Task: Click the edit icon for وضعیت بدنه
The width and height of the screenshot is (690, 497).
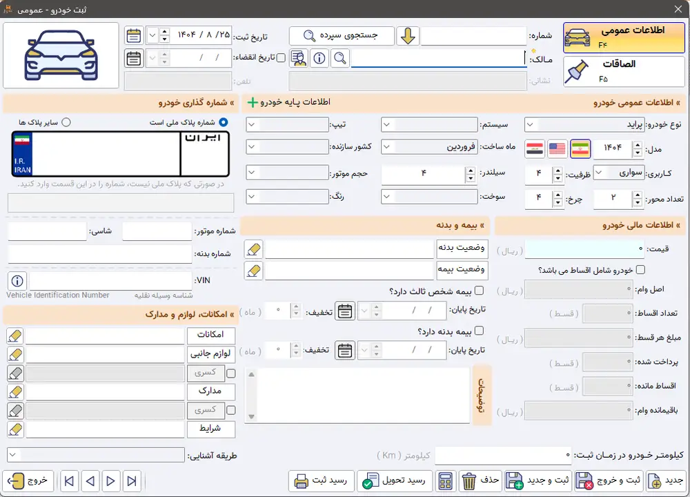Action: 254,248
